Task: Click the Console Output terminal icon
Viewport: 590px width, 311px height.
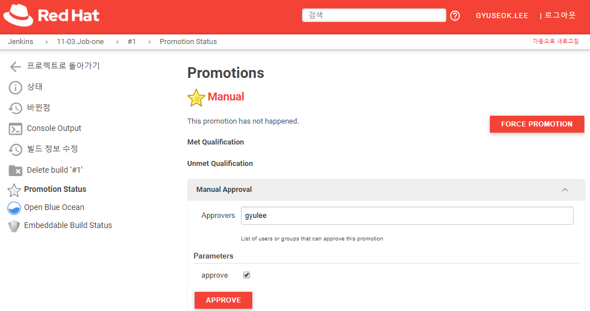Action: 15,129
